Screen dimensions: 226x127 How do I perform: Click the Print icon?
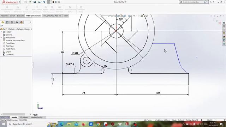pyautogui.click(x=39, y=2)
